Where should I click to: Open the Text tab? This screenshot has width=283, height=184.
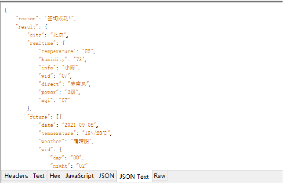(x=39, y=176)
